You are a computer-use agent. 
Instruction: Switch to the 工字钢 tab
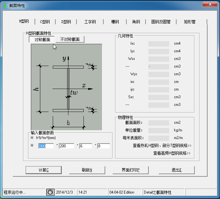(90, 22)
